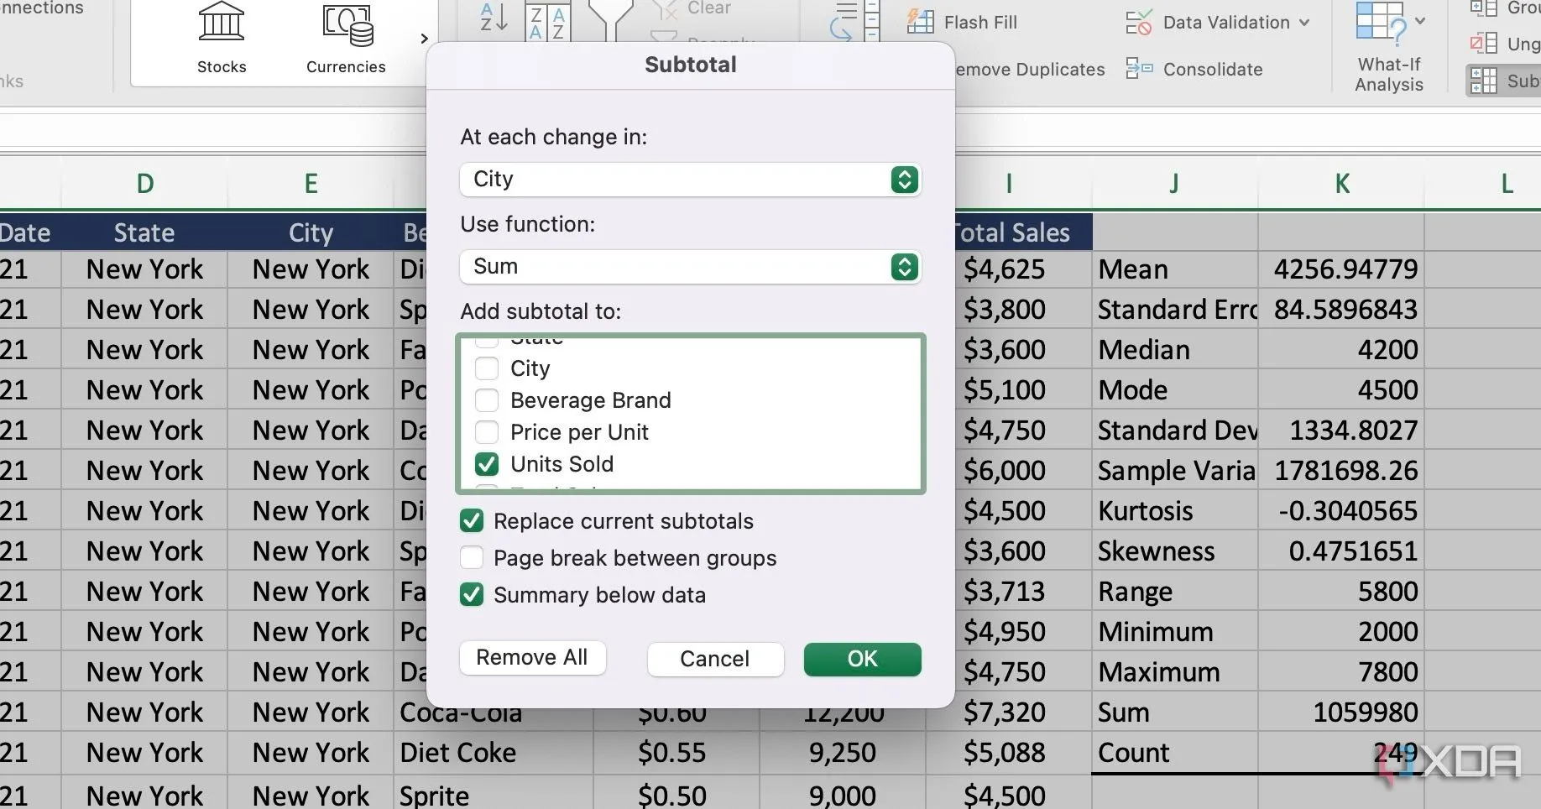Expand the data types gallery arrow
Viewport: 1541px width, 809px height.
coord(424,39)
